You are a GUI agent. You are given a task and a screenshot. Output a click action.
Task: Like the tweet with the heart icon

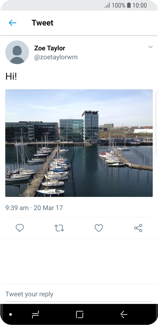pyautogui.click(x=99, y=228)
